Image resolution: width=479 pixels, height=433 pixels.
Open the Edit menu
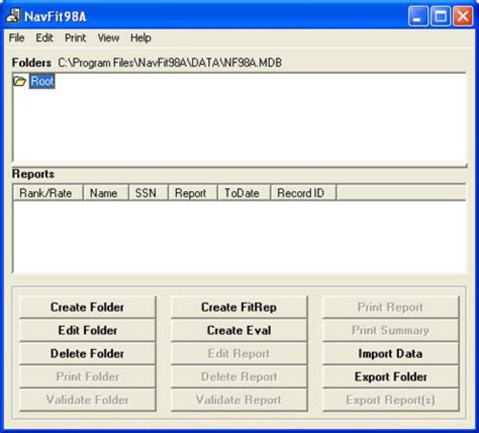pyautogui.click(x=45, y=38)
